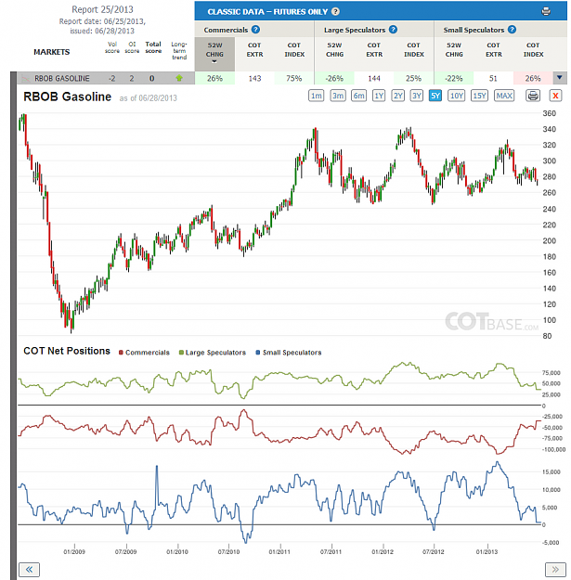571x580 pixels.
Task: Select the 5Y range tab
Action: pos(435,96)
